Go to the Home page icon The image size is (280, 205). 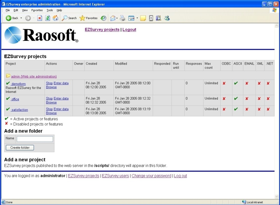tap(55, 18)
